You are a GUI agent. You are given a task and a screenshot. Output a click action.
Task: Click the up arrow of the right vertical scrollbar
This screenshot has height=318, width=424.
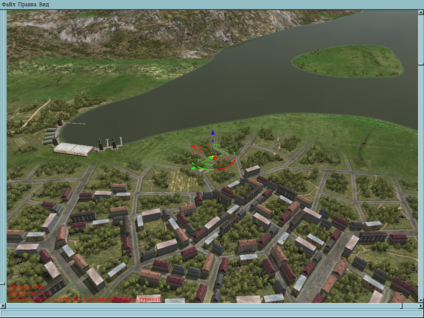click(421, 12)
